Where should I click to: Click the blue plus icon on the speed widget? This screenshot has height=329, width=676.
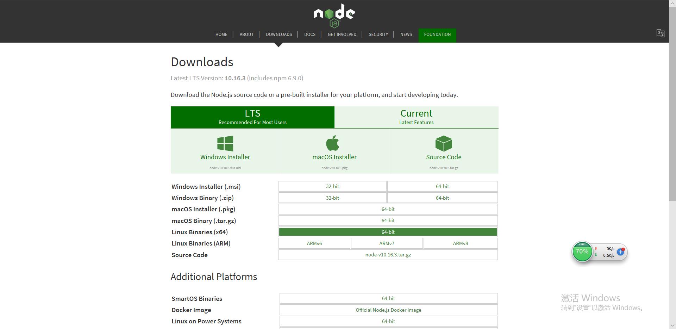point(620,252)
